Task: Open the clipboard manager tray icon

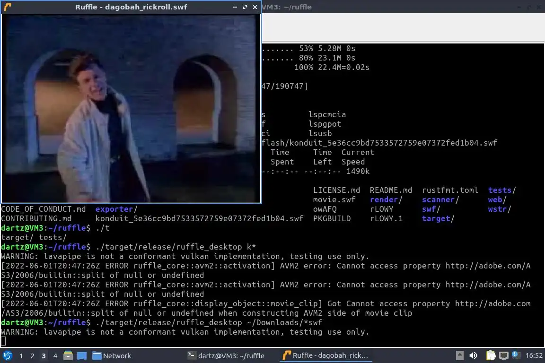Action: 491,355
